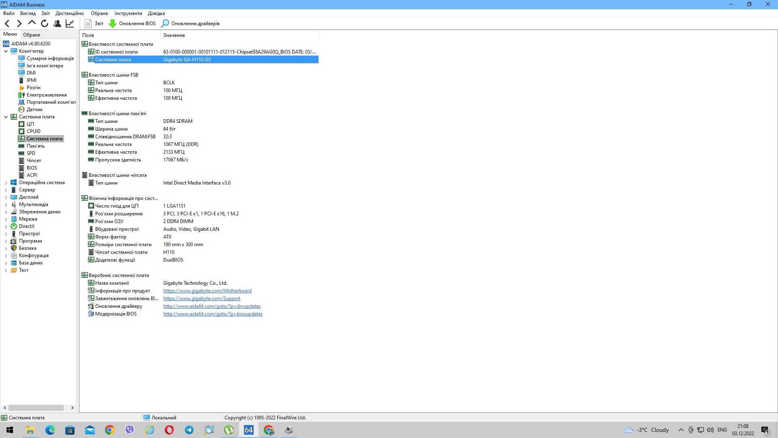The image size is (778, 438).
Task: Select the Безпека tree item
Action: click(28, 248)
